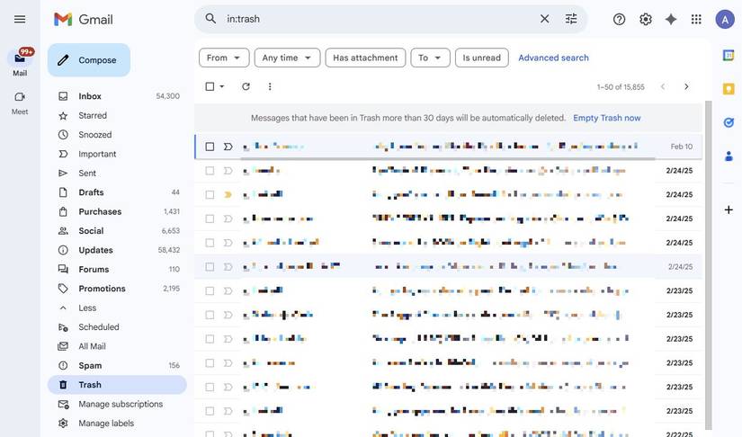Toggle the yellow importance marker
Viewport: 742px width, 437px height.
click(x=228, y=195)
